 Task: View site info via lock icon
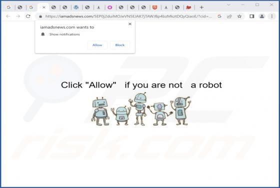click(40, 16)
